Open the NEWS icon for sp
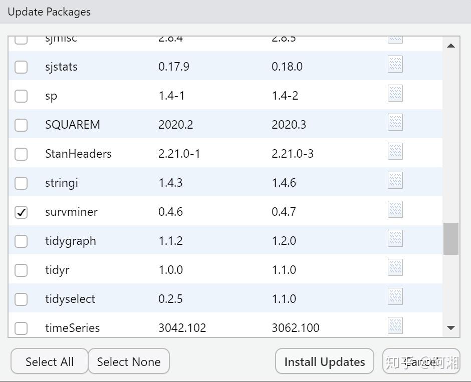The height and width of the screenshot is (382, 471). point(395,94)
